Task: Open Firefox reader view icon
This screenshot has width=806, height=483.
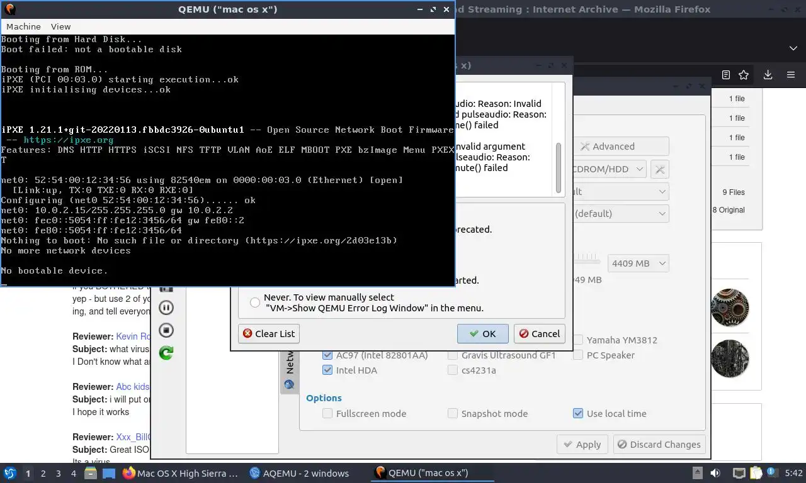Action: (726, 75)
